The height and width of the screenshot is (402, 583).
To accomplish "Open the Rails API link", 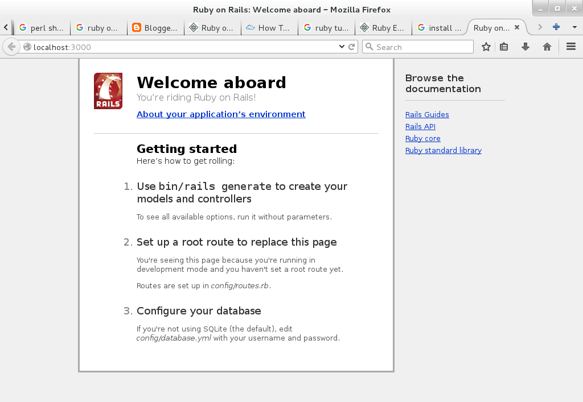I will 420,127.
